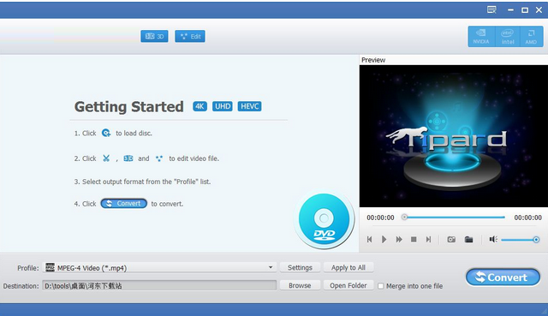Take a snapshot with camera icon
This screenshot has width=548, height=316.
click(x=451, y=240)
